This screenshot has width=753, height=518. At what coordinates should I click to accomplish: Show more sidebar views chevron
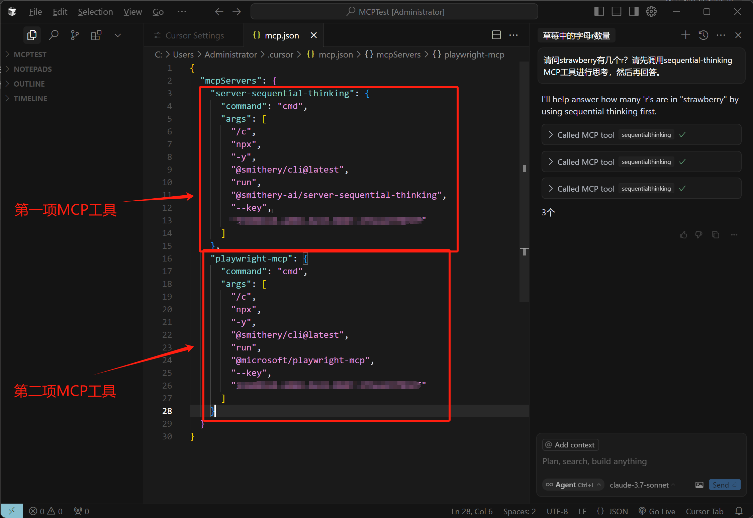point(118,35)
